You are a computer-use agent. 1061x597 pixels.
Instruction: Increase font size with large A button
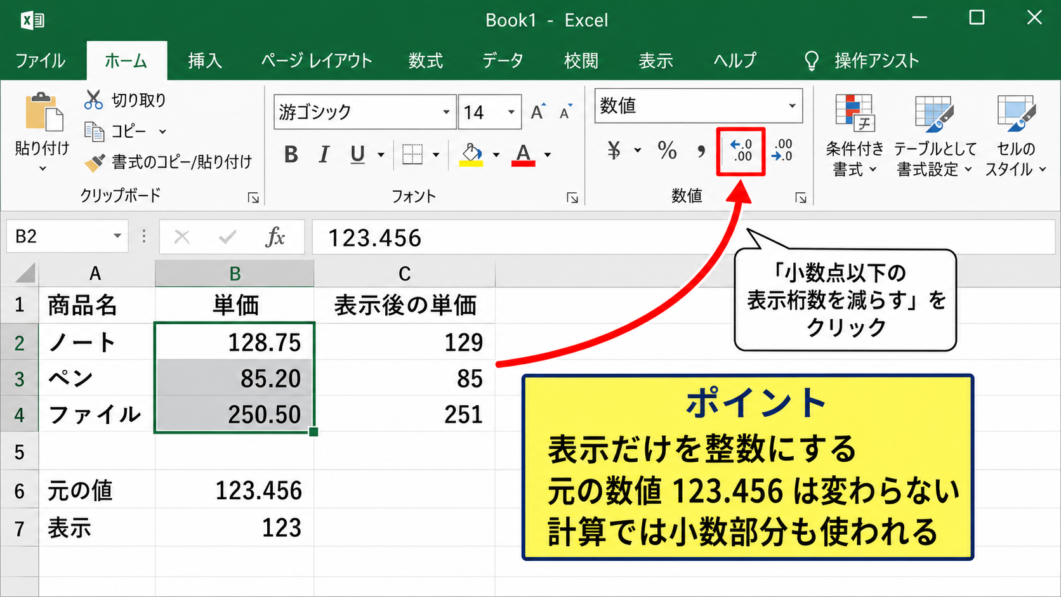pos(538,112)
